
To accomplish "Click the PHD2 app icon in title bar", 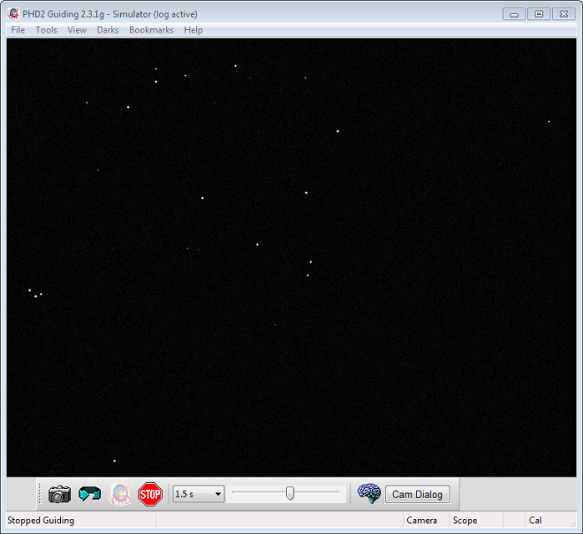I will pos(13,13).
